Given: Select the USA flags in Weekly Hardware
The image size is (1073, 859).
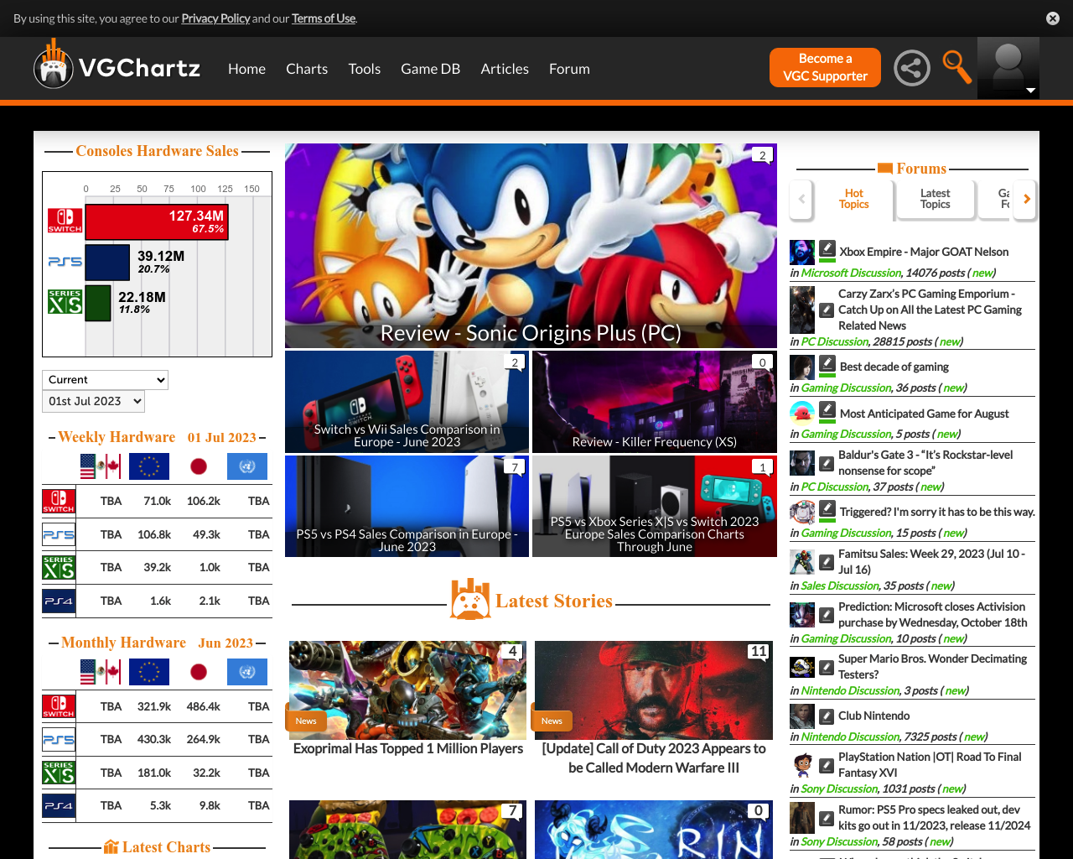Looking at the screenshot, I should pyautogui.click(x=101, y=466).
